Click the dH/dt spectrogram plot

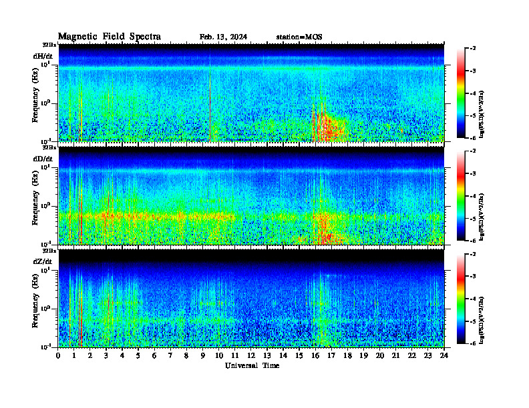pos(251,93)
